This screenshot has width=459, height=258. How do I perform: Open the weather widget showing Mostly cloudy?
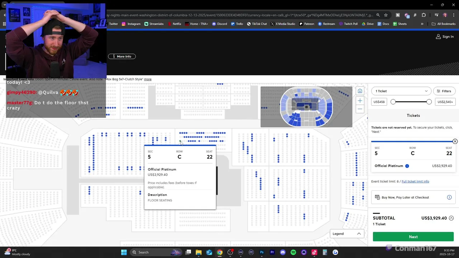[17, 252]
